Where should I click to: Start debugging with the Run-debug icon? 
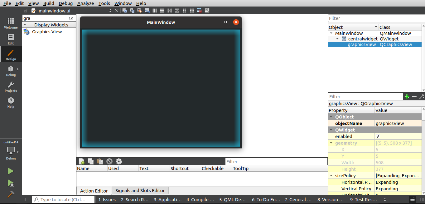[11, 183]
